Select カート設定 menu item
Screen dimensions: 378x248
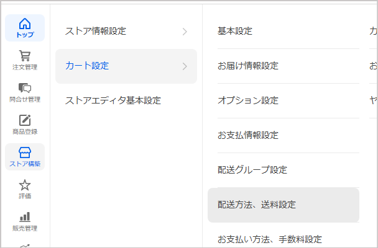click(126, 66)
